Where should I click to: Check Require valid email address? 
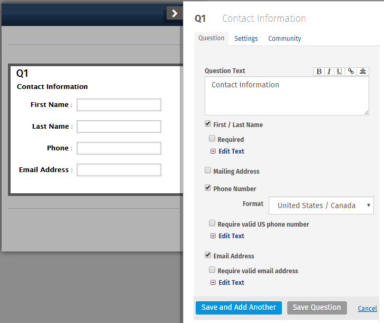[x=212, y=270]
